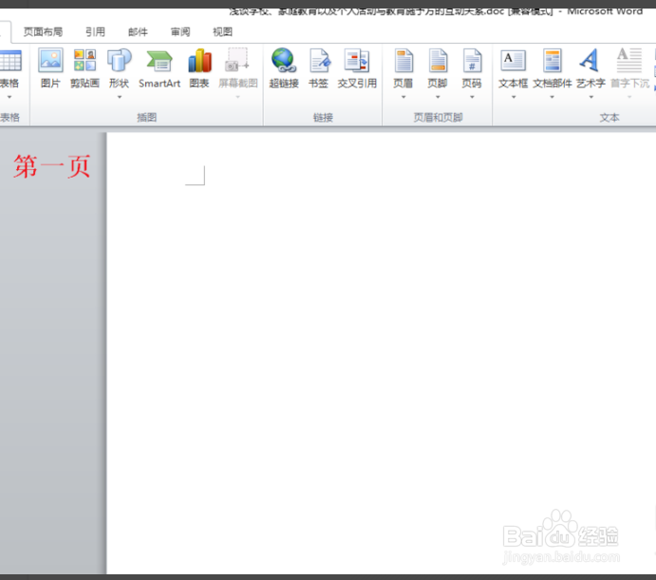The image size is (656, 580).
Task: Click the 页脚 footer icon
Action: click(438, 61)
